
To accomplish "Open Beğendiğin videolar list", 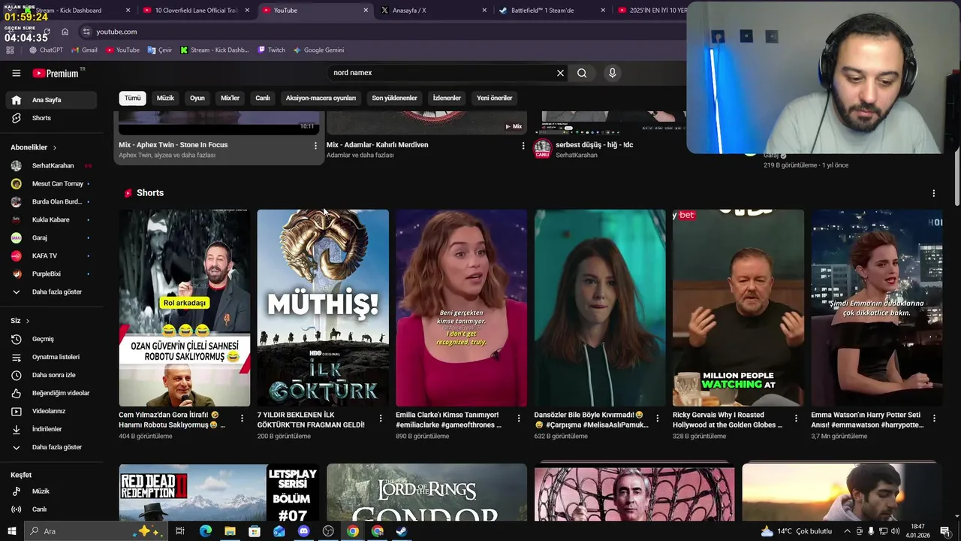I will point(51,393).
